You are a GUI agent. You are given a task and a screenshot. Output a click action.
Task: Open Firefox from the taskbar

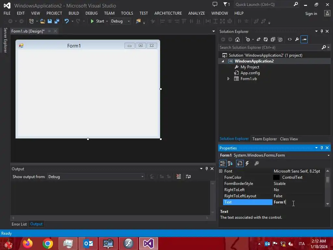pyautogui.click(x=27, y=243)
